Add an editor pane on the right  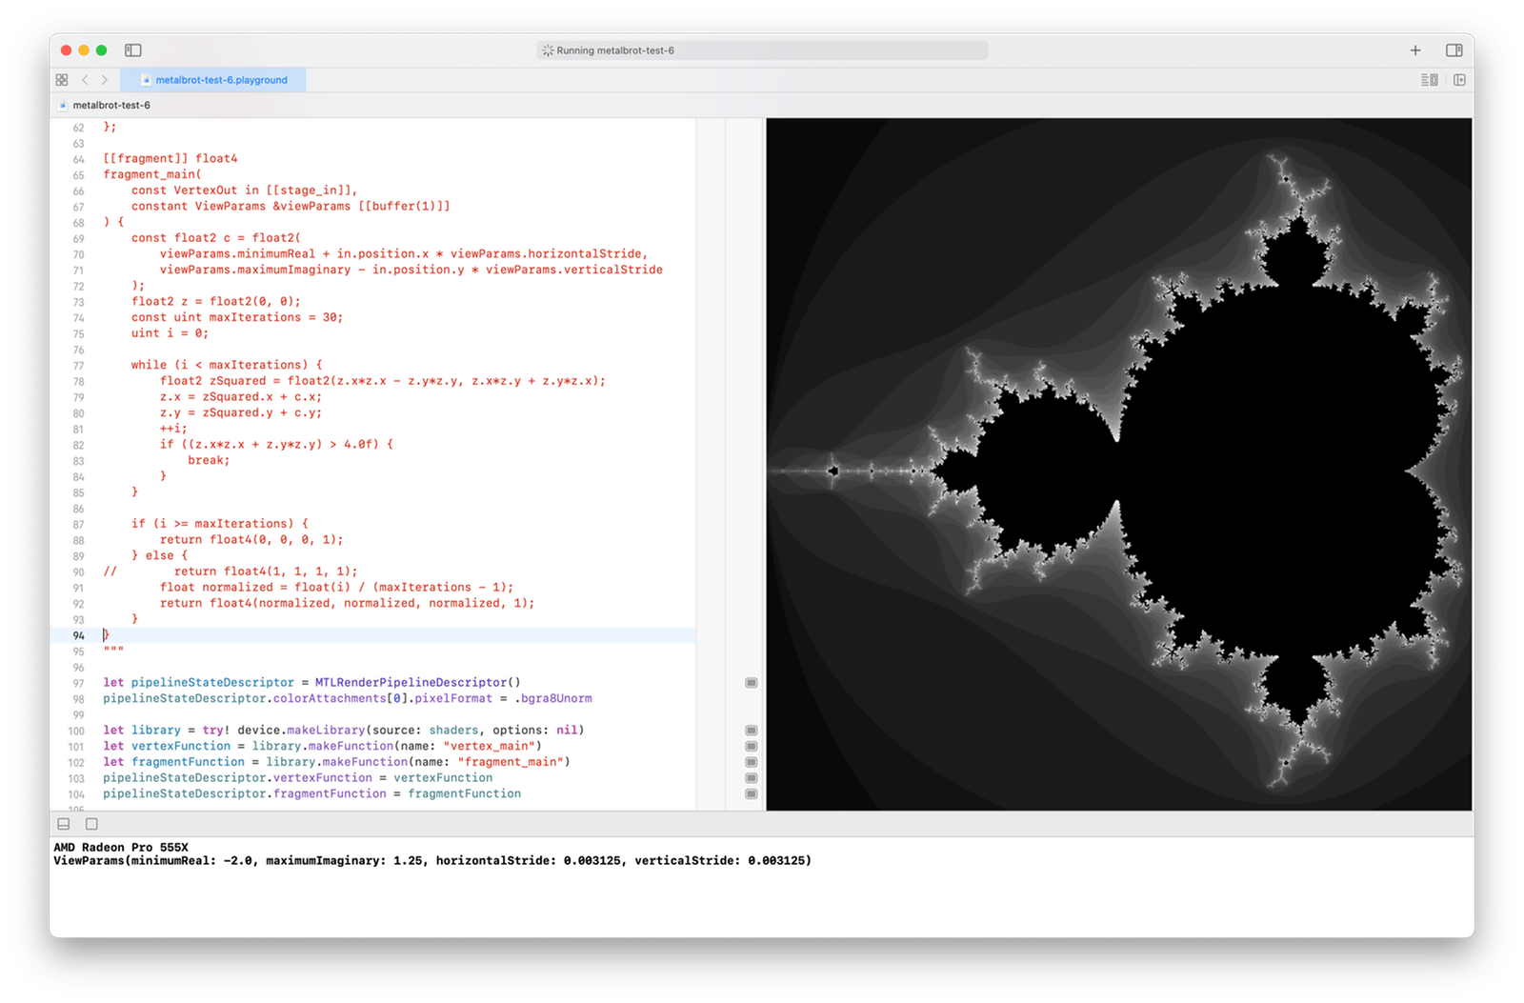coord(1459,80)
